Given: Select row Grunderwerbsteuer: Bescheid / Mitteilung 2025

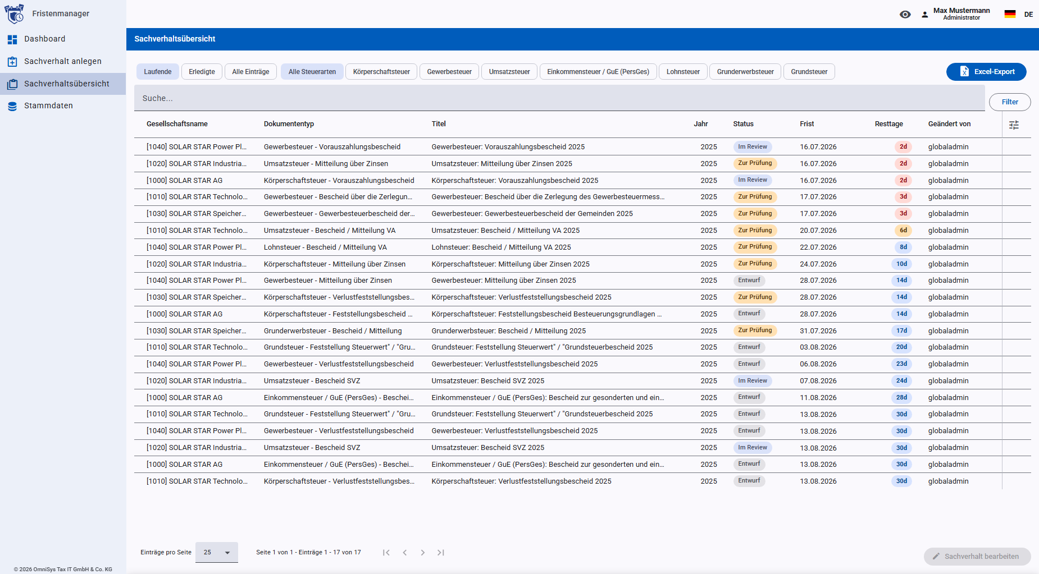Looking at the screenshot, I should 582,331.
